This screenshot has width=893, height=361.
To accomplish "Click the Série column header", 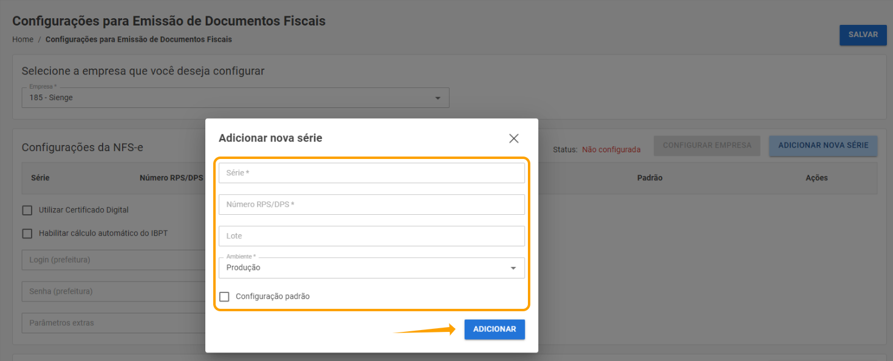I will pos(40,178).
